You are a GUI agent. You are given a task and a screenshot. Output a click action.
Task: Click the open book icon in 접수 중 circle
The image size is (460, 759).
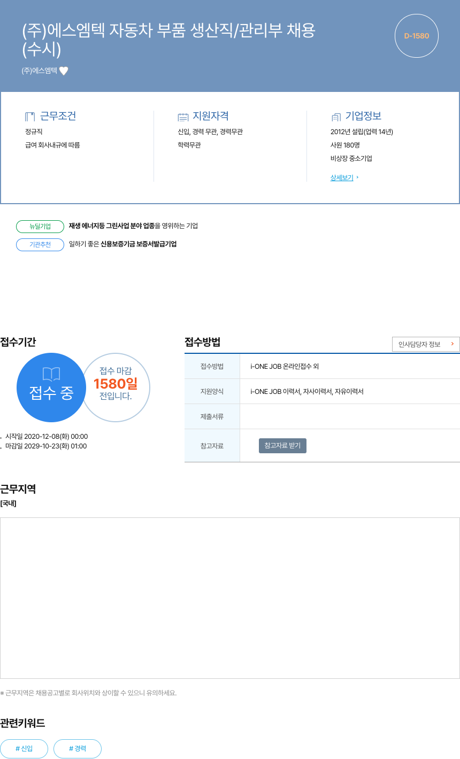(51, 374)
